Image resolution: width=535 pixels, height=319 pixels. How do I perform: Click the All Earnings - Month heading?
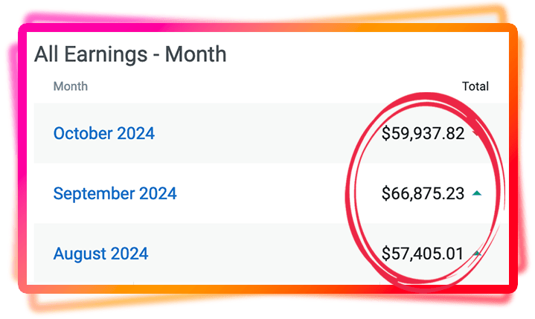pyautogui.click(x=130, y=54)
